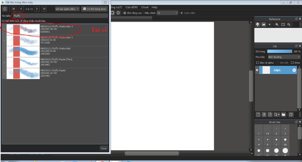
Task: Undock the Brush Size panel
Action: click(296, 122)
